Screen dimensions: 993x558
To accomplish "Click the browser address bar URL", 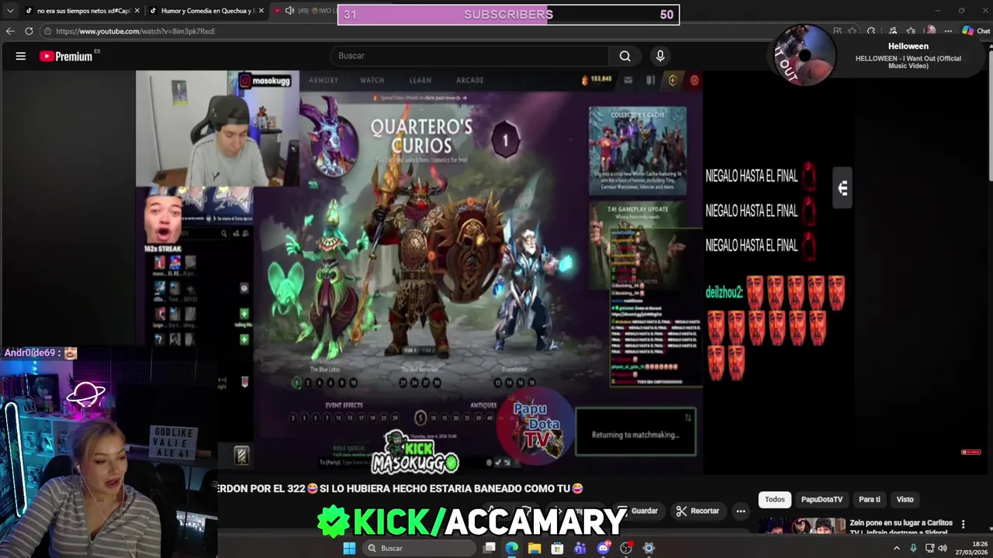I will tap(135, 31).
